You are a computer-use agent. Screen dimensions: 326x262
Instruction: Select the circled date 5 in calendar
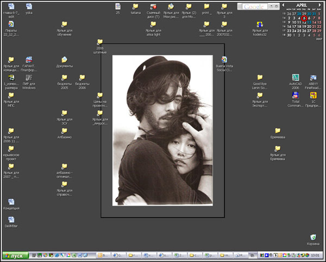click(304, 18)
